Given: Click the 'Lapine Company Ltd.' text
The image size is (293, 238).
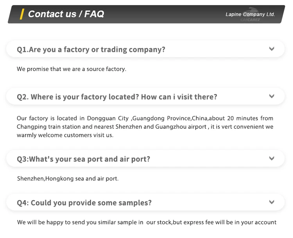Looking at the screenshot, I should click(250, 14).
